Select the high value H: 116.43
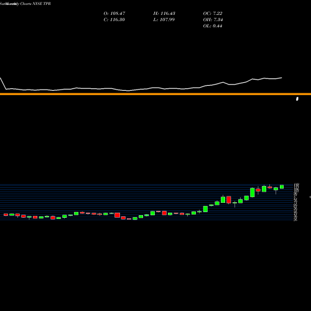Viewport: 311px width, 311px height. (x=164, y=14)
